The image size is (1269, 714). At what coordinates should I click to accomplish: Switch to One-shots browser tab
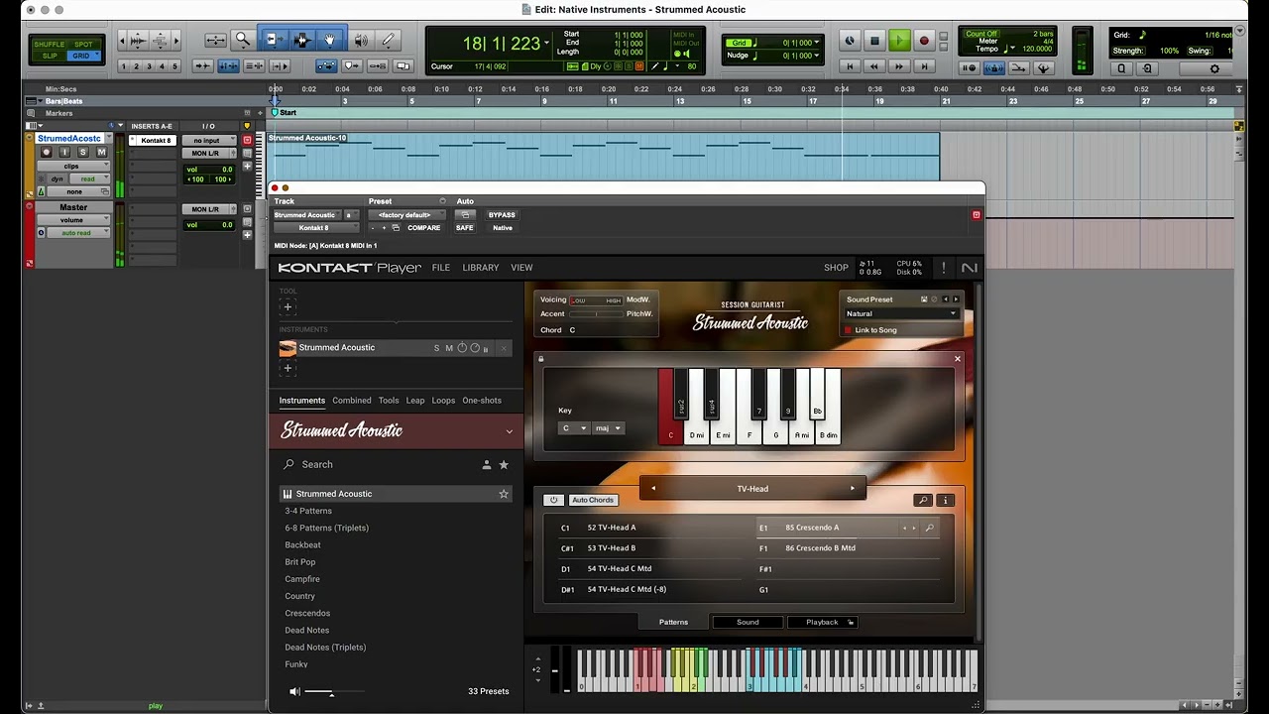482,401
